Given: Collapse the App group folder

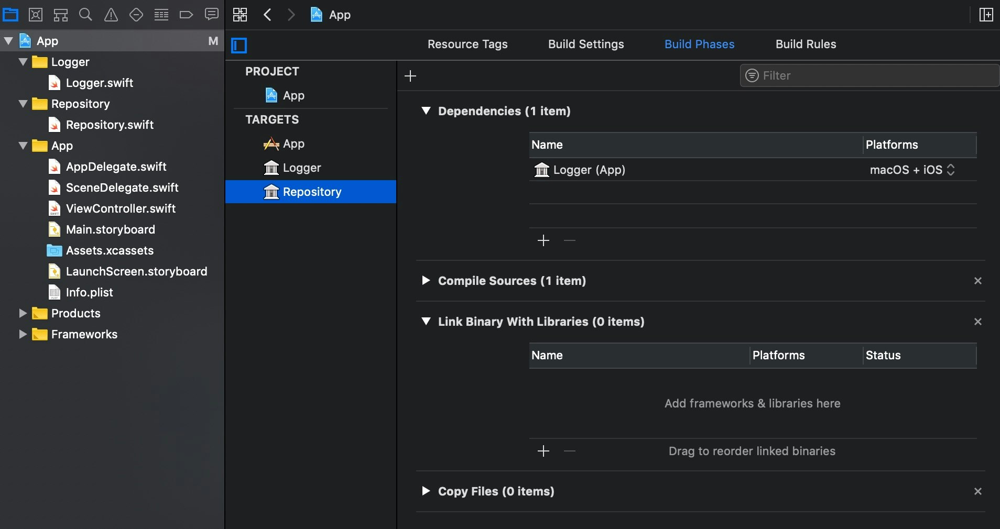Looking at the screenshot, I should point(23,146).
